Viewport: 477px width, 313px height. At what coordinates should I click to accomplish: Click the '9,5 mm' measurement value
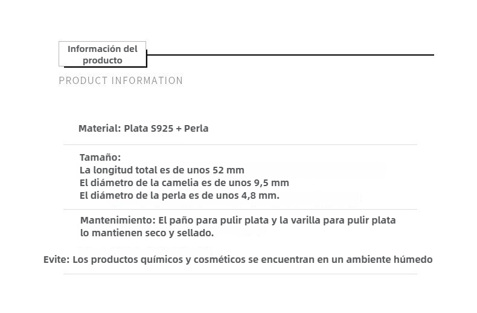pyautogui.click(x=271, y=182)
